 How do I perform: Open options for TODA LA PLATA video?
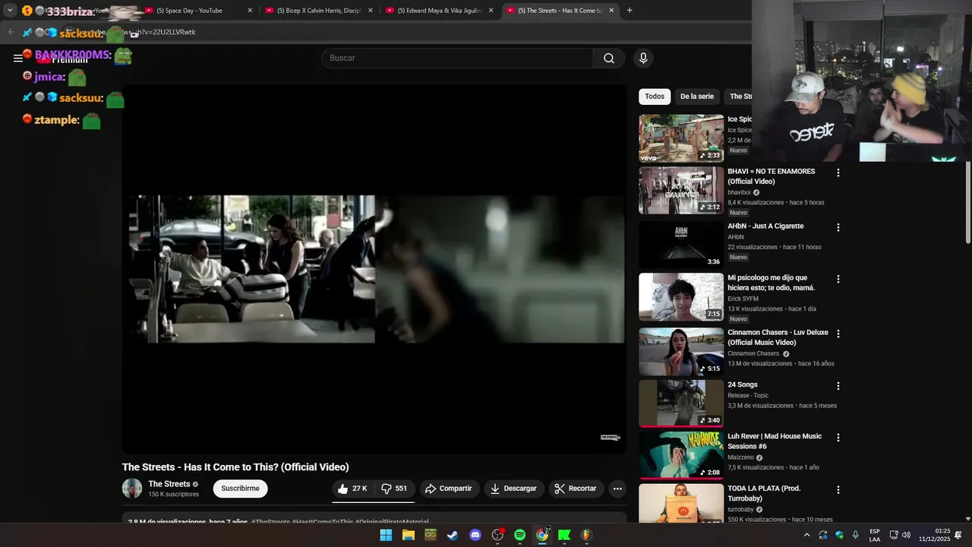click(x=838, y=490)
